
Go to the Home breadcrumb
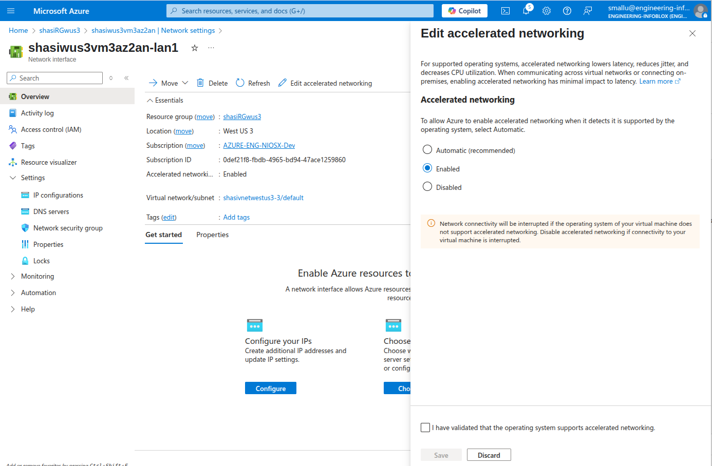click(18, 31)
